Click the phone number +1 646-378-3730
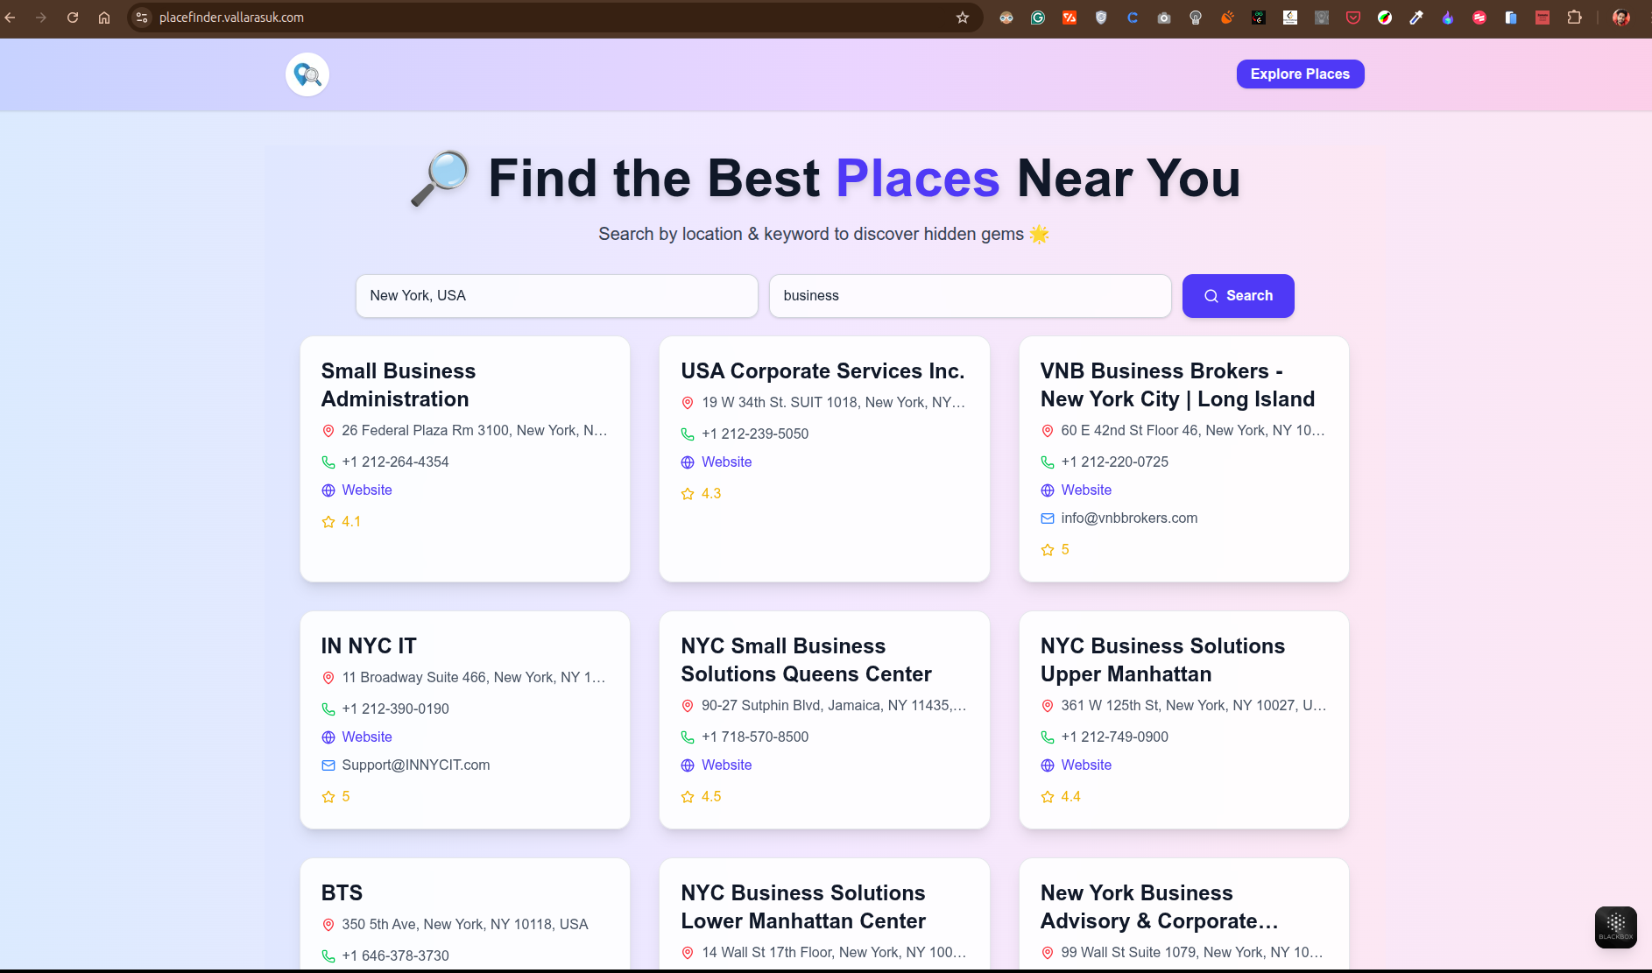The width and height of the screenshot is (1652, 973). point(395,956)
